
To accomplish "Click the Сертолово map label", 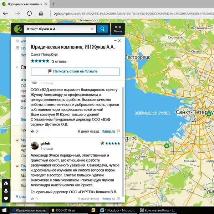I will (176, 37).
